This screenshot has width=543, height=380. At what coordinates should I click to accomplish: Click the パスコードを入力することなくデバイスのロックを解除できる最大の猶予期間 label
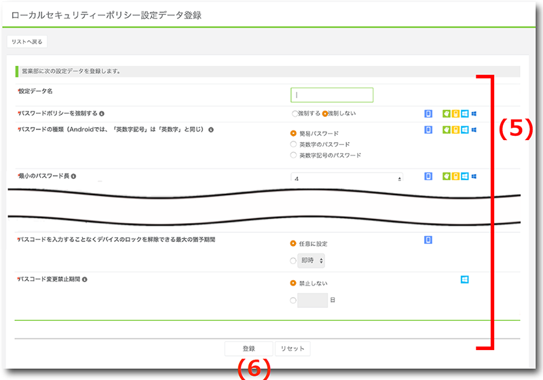(x=117, y=239)
